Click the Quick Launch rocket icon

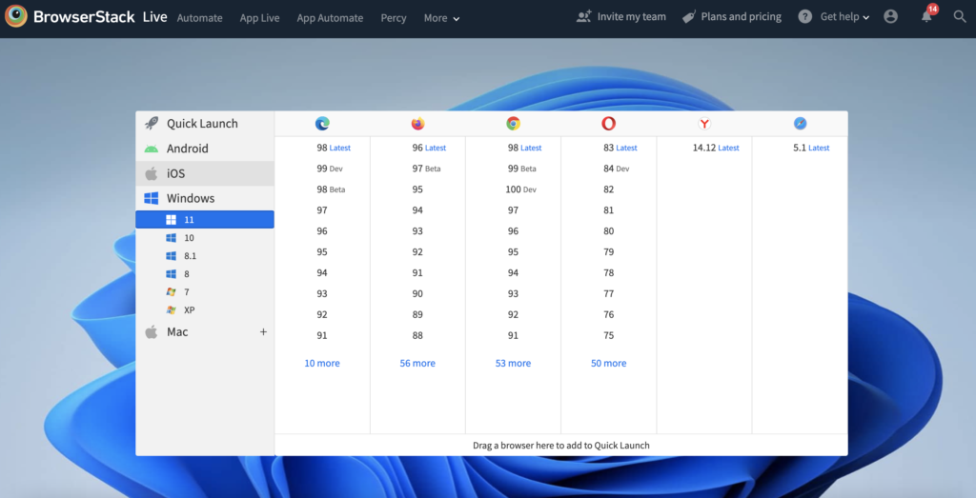(x=152, y=123)
